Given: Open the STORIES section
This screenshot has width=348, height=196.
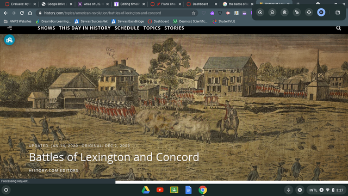Looking at the screenshot, I should 174,28.
